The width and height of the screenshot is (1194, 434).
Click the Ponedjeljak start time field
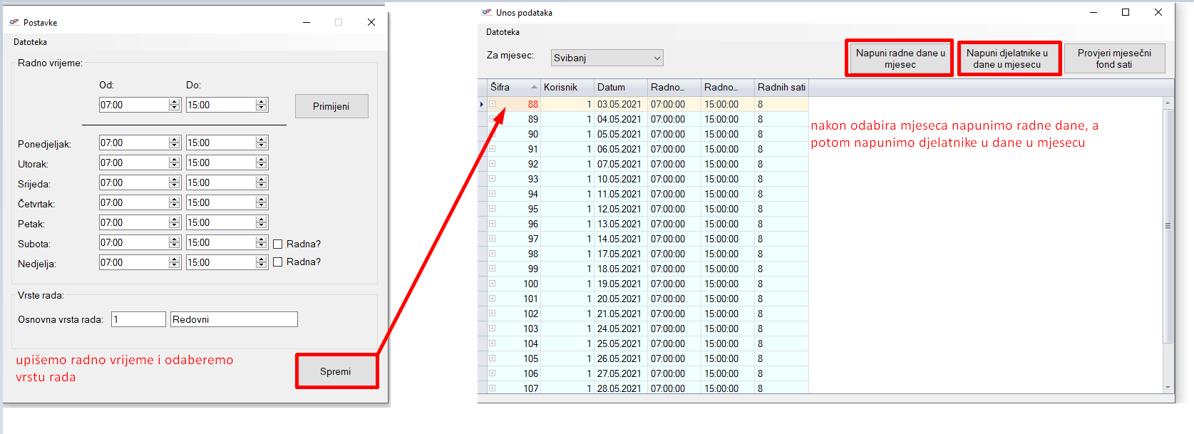point(134,143)
